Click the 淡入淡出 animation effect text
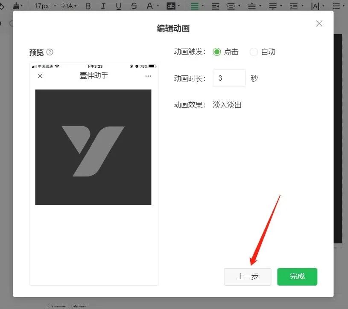 (227, 105)
